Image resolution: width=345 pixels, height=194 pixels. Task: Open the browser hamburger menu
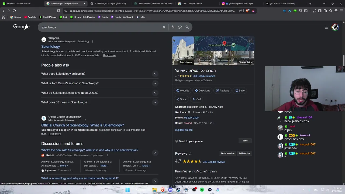341,11
